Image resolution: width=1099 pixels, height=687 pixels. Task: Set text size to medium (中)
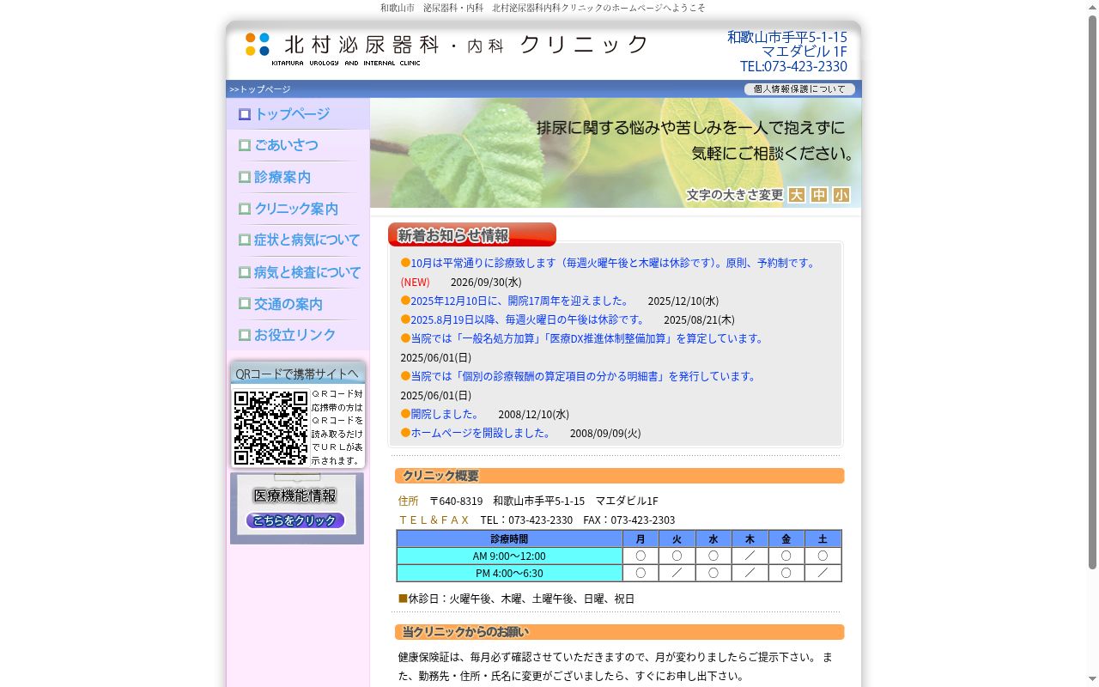[819, 195]
